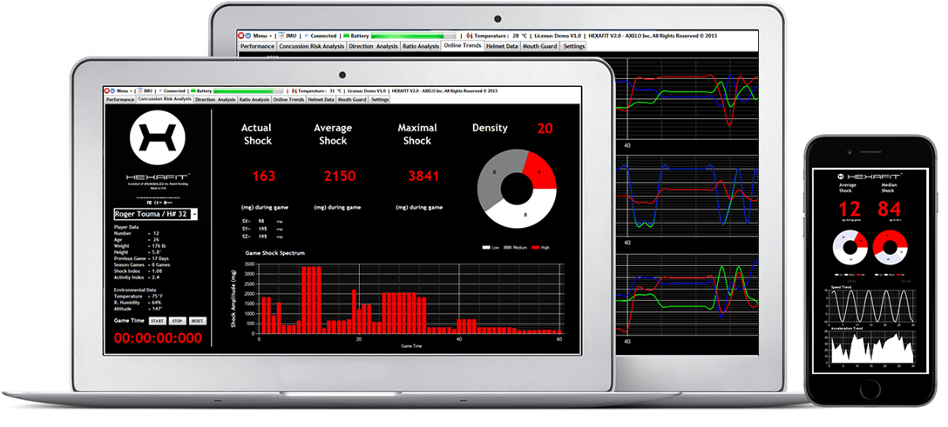
Task: Open the Mouth Guard tab on the front laptop
Action: pos(353,100)
